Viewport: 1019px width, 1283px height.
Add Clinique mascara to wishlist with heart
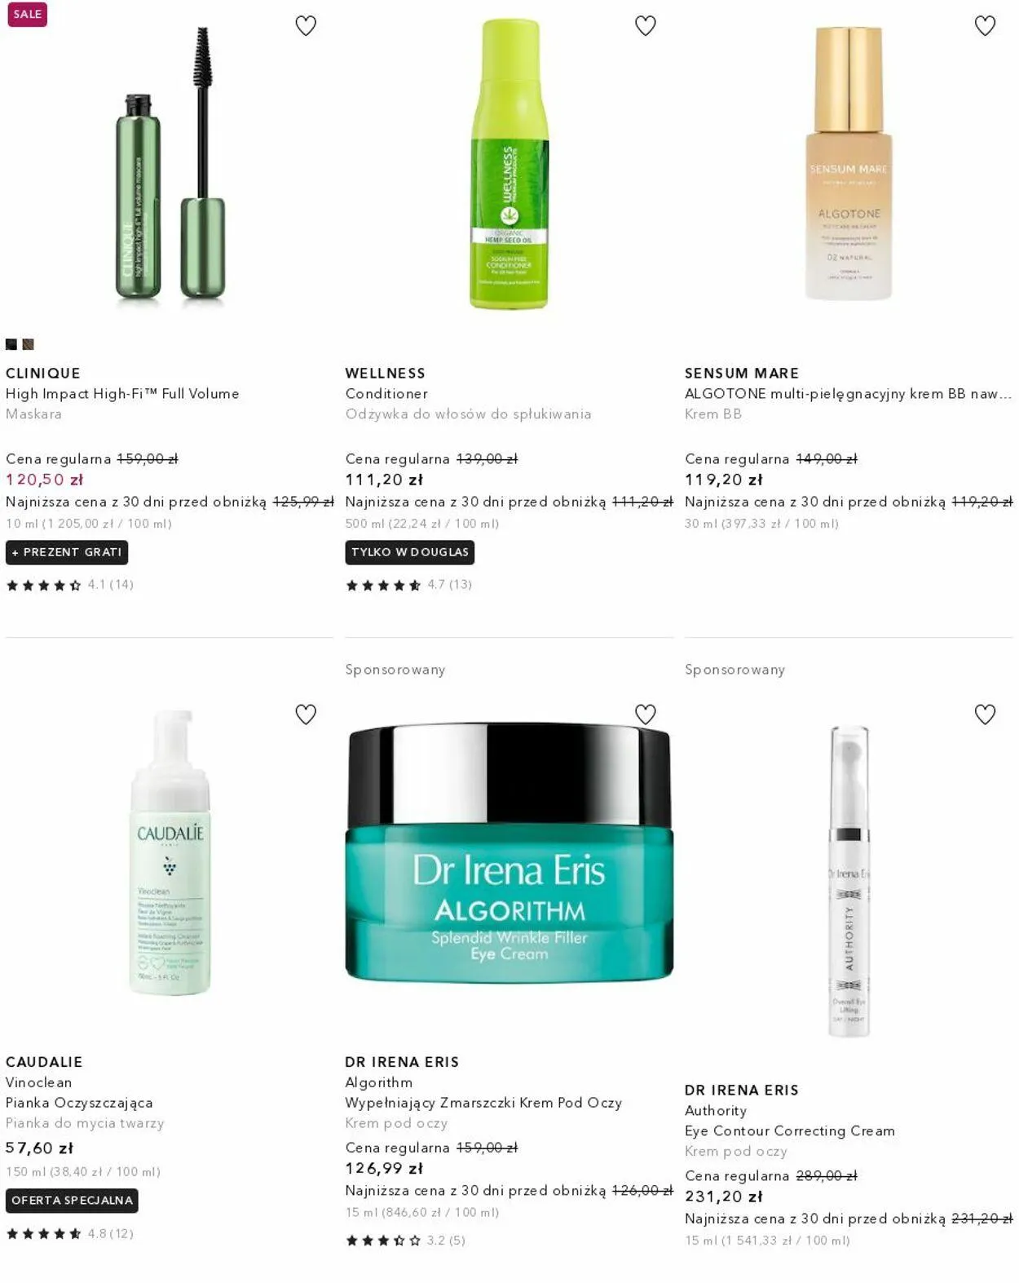(x=306, y=26)
